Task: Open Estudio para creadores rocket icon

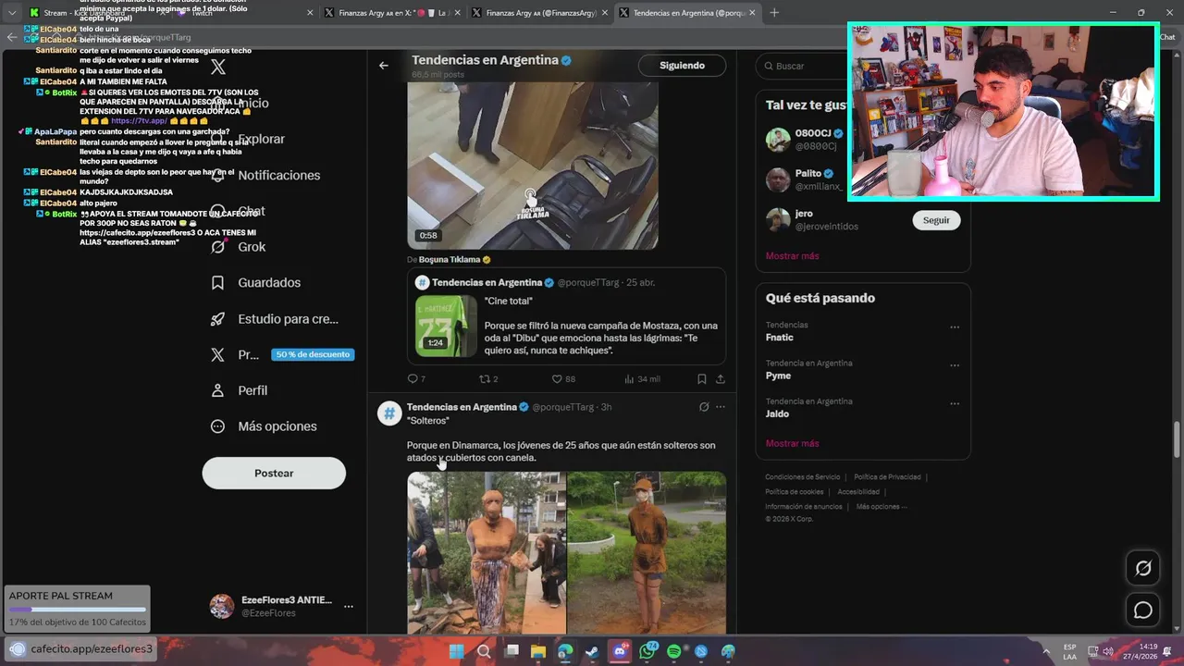Action: pyautogui.click(x=218, y=319)
